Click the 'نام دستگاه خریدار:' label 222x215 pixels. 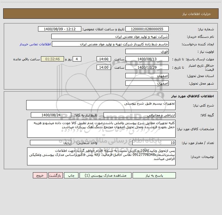click(200, 37)
